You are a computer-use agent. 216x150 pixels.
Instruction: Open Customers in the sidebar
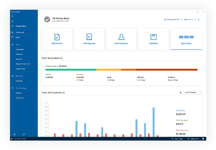coord(20,49)
